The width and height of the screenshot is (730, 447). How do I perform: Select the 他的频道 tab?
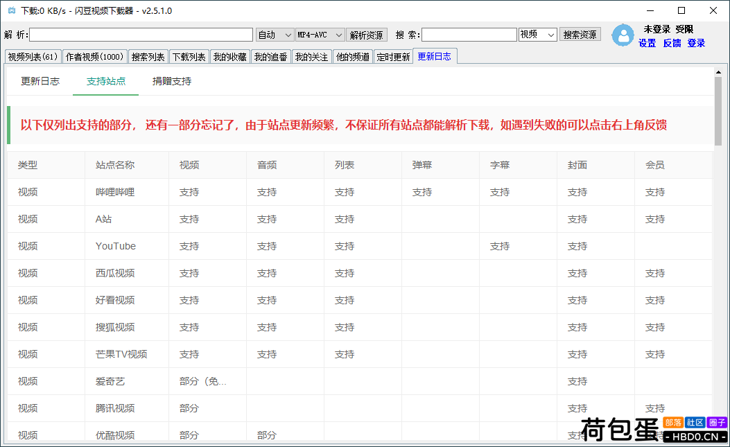(x=352, y=57)
